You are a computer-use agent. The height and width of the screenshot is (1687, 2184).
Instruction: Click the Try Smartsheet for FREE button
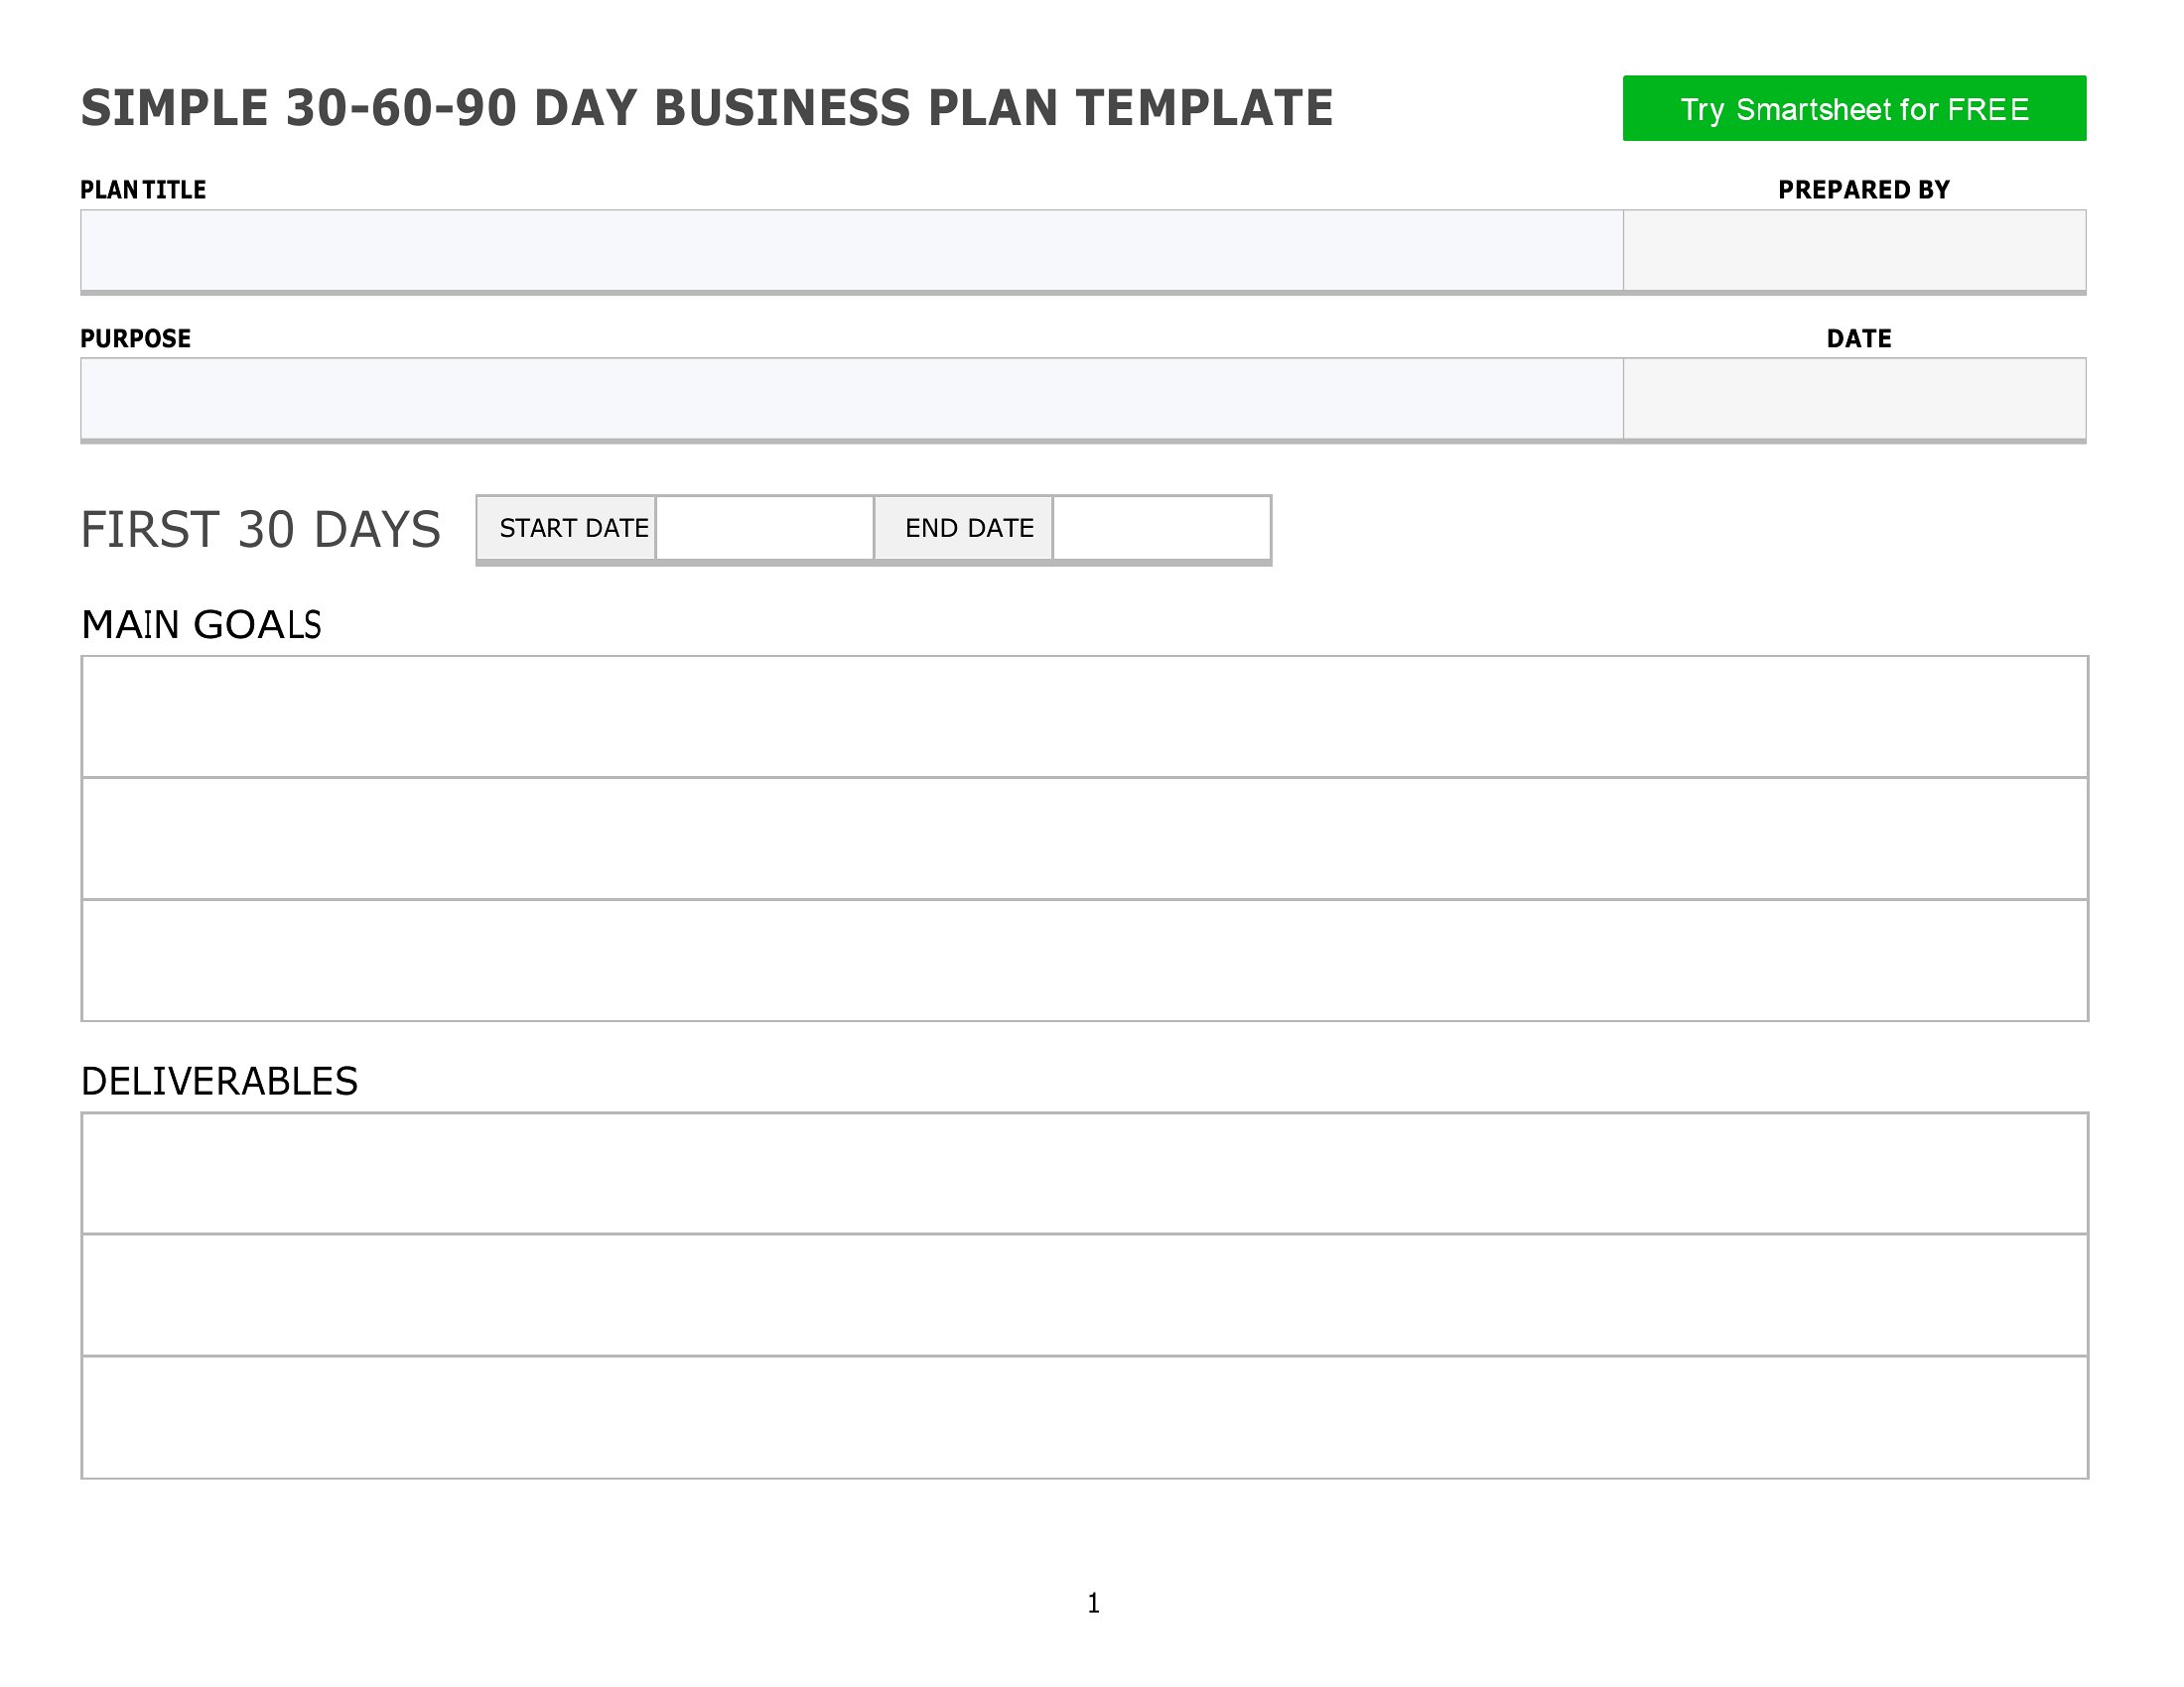(x=1853, y=108)
